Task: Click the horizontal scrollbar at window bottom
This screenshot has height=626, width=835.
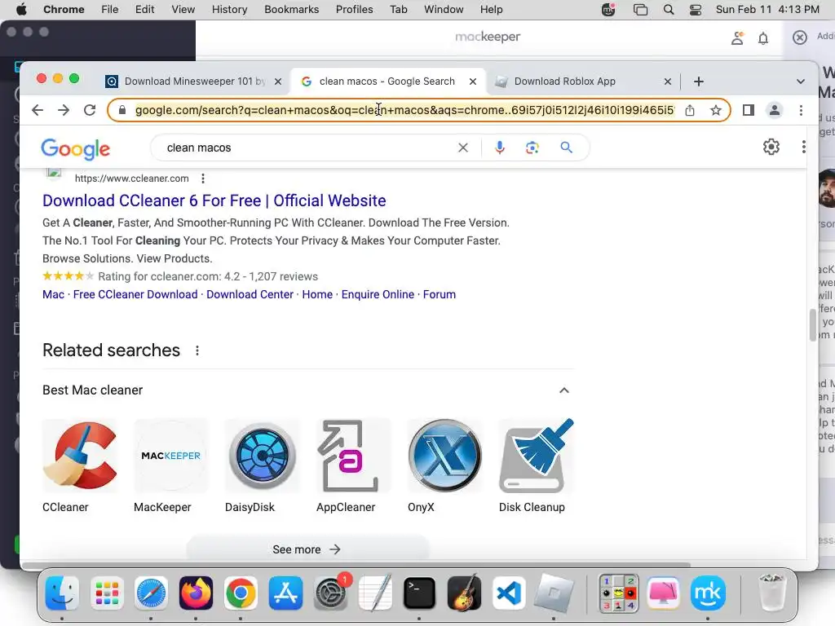Action: (356, 565)
